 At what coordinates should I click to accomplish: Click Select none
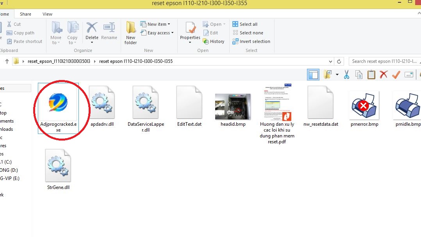(248, 33)
